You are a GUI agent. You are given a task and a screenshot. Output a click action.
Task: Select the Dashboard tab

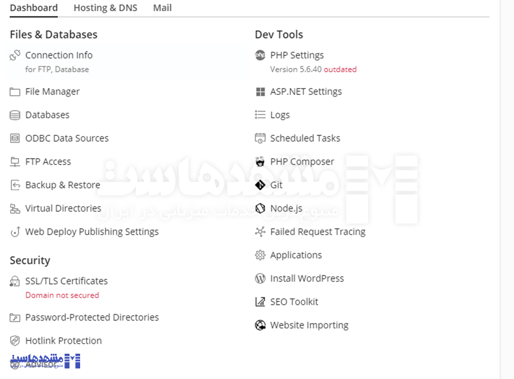34,8
